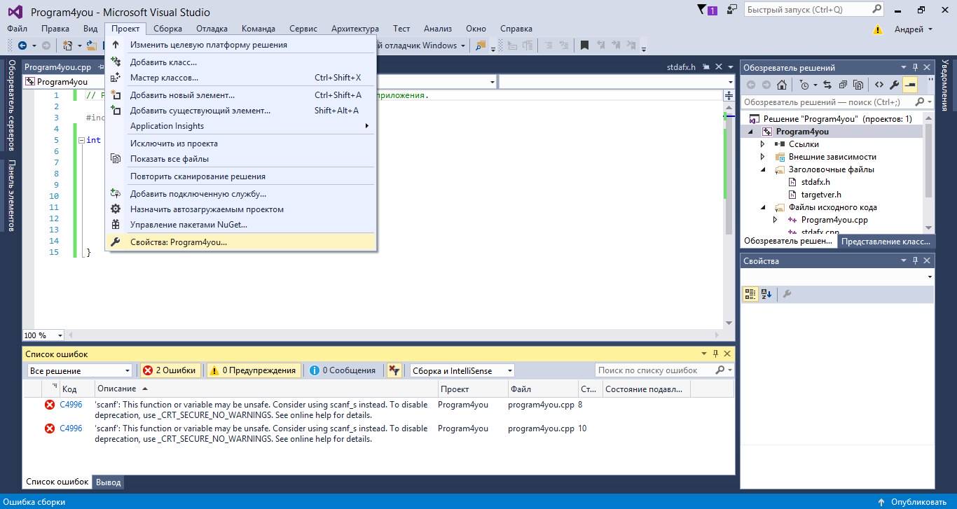Screen dimensions: 957x509
Task: Sort by Описание column header
Action: click(x=266, y=389)
